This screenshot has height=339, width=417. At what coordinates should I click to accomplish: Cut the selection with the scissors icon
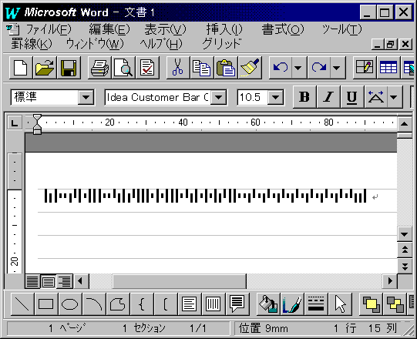(x=178, y=68)
